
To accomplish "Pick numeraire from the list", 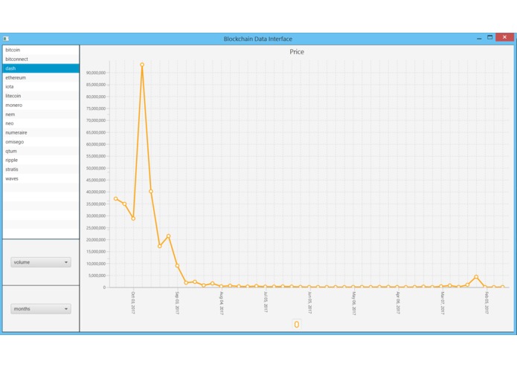I will 41,133.
